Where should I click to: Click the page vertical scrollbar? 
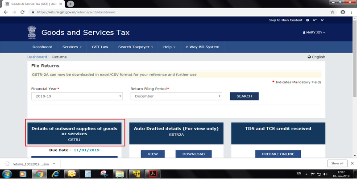[x=354, y=59]
